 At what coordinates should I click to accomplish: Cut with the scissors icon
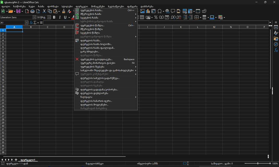coord(44,11)
